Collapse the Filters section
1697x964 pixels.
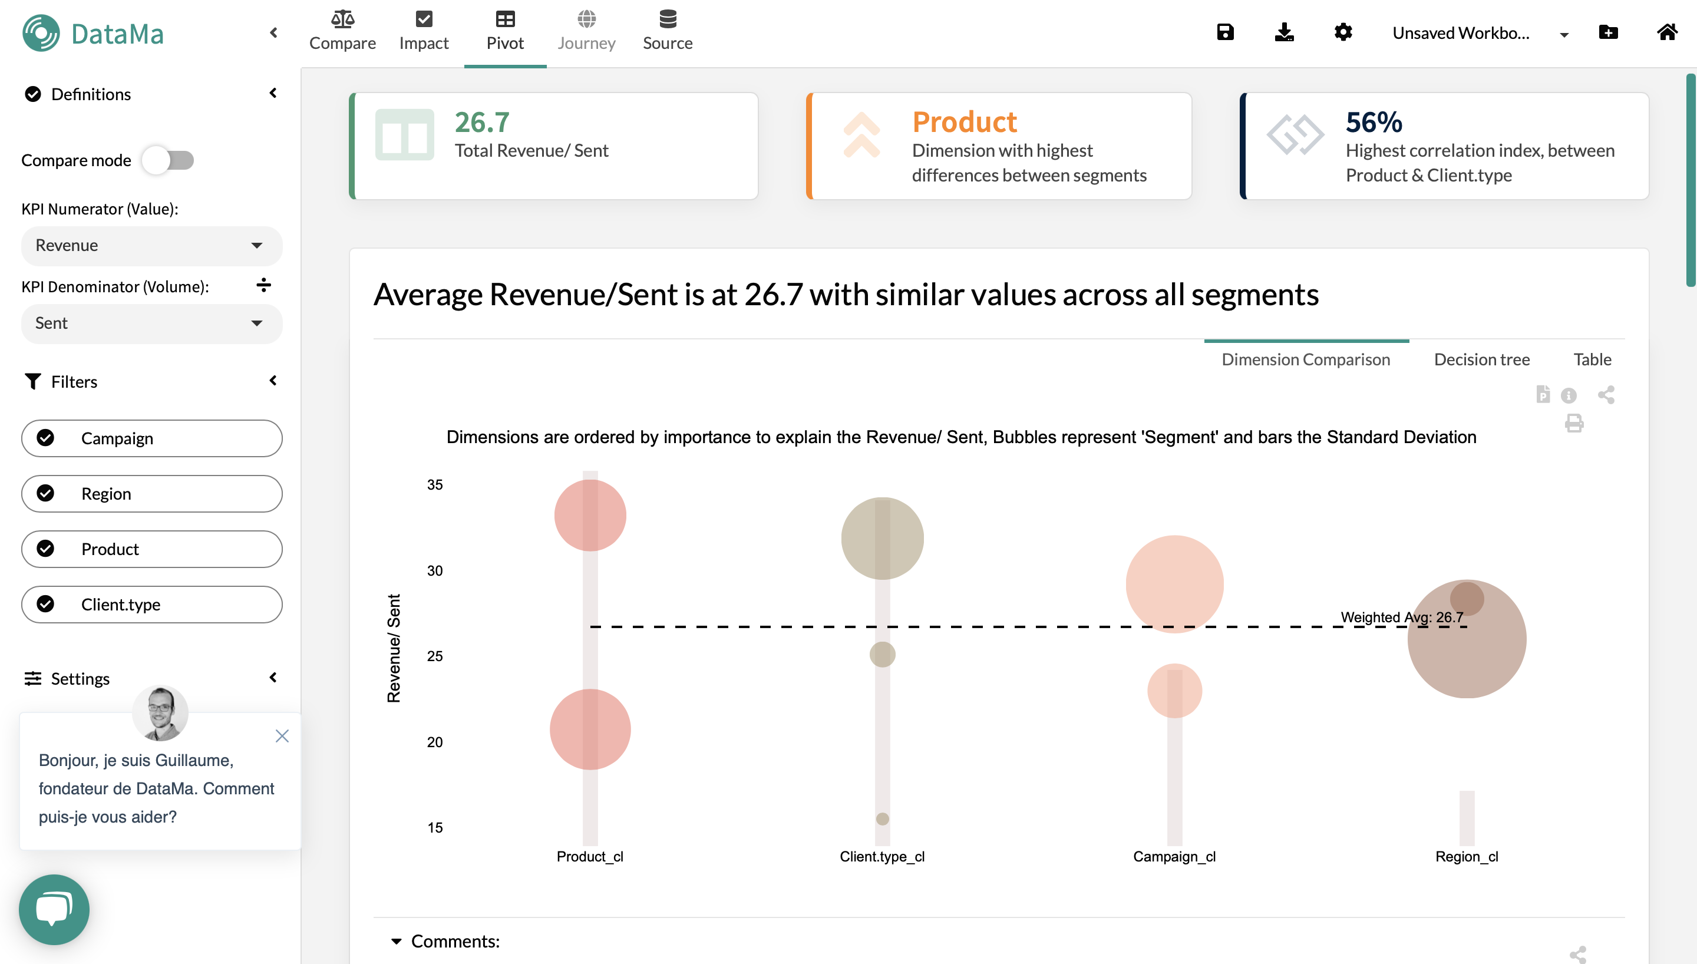click(273, 381)
